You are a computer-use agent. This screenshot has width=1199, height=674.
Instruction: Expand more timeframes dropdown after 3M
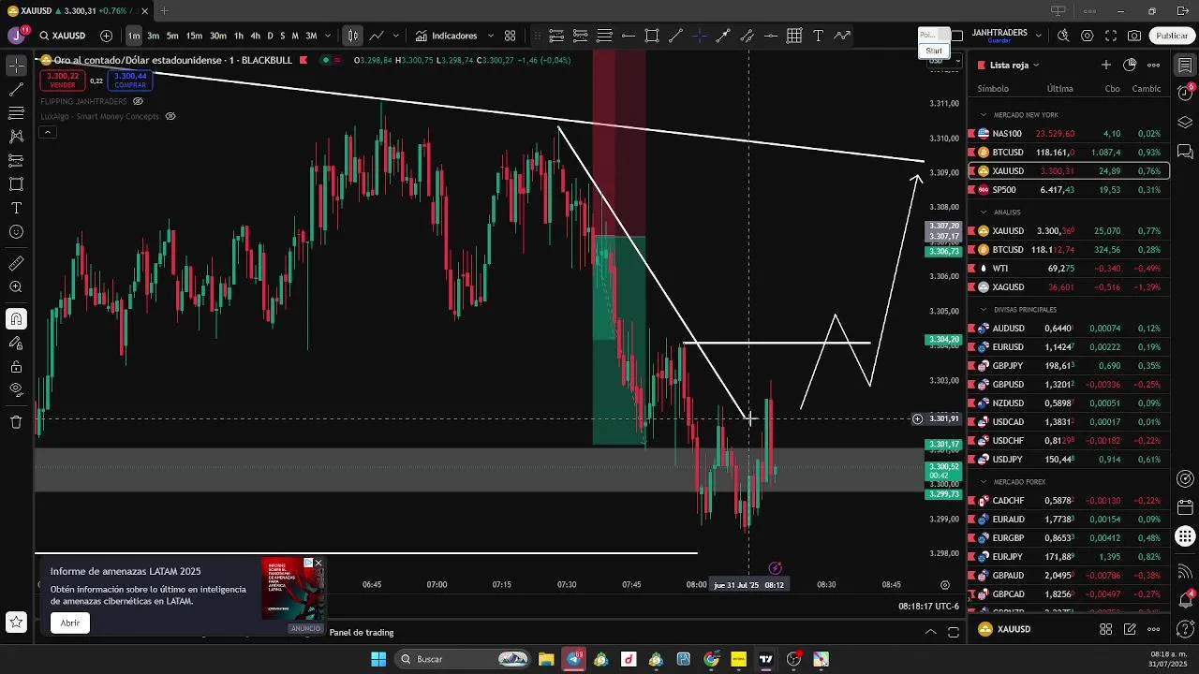[327, 36]
